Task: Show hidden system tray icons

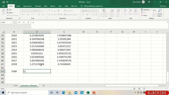Action: click(135, 93)
